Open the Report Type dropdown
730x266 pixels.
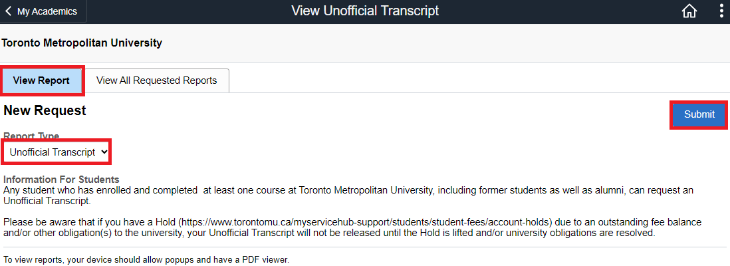(x=56, y=152)
